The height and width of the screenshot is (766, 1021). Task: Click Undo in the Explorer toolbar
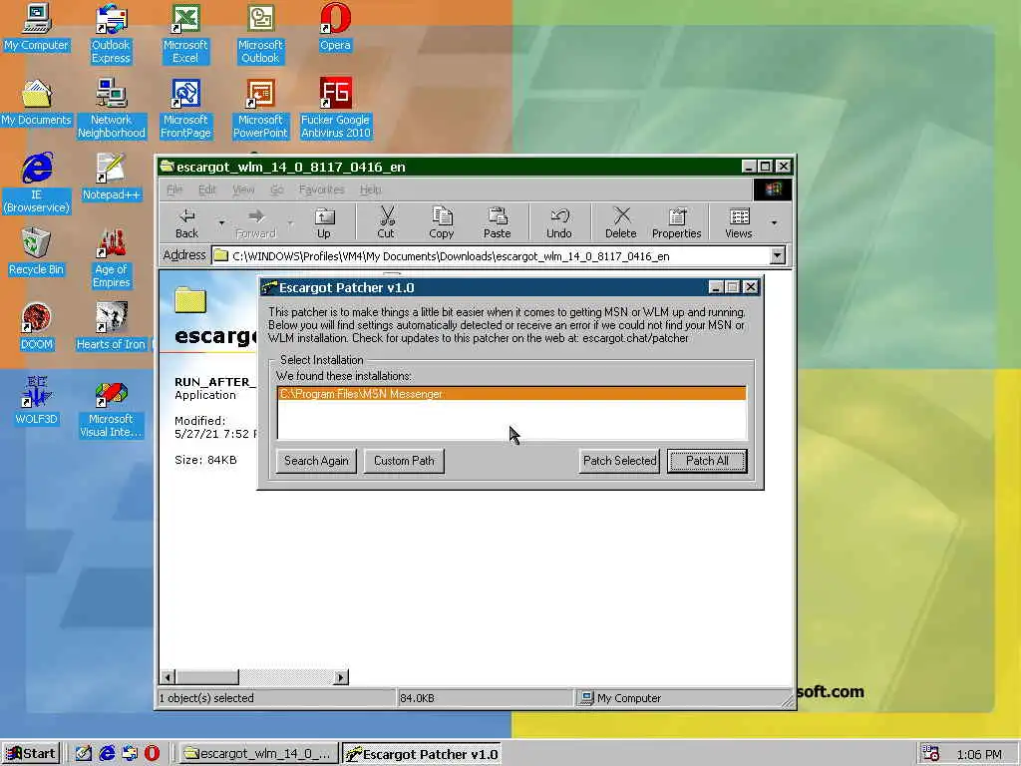[x=559, y=222]
